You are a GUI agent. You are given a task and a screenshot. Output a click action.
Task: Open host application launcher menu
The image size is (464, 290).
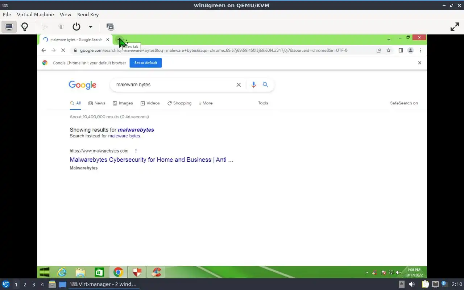click(5, 284)
